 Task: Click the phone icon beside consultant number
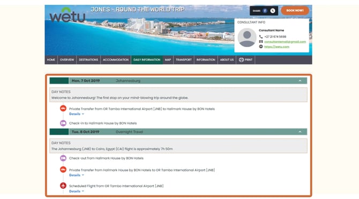[261, 36]
